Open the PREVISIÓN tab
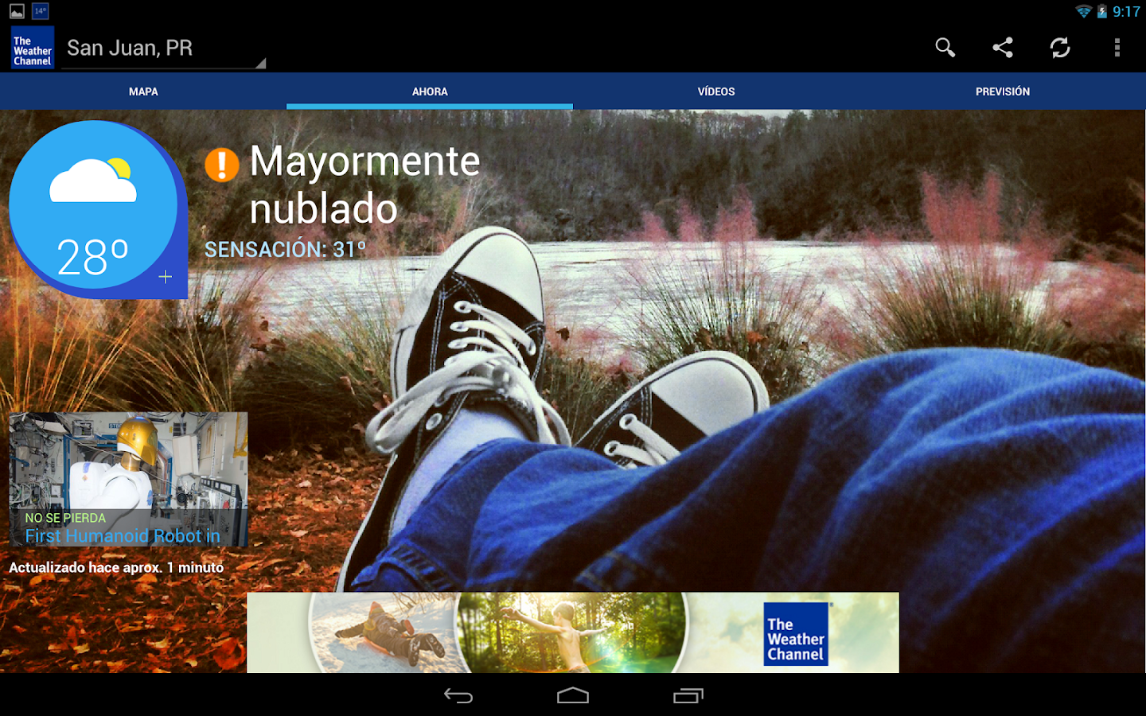 pos(1003,91)
